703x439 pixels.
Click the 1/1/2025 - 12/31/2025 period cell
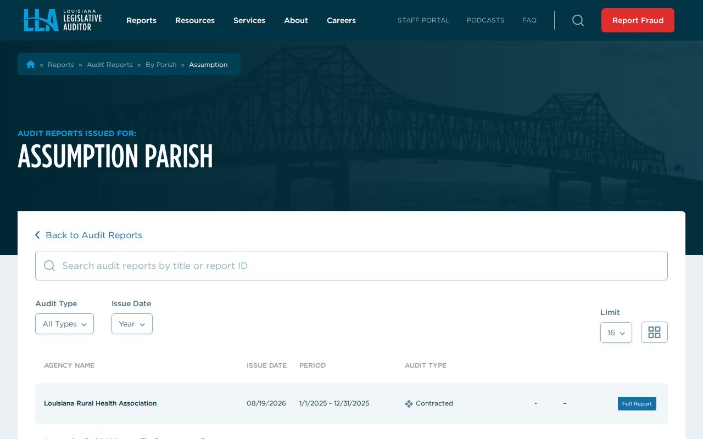click(334, 403)
